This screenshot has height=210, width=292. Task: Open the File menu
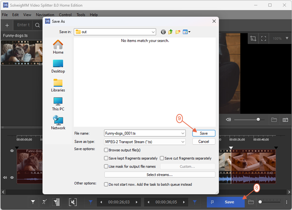pos(5,15)
